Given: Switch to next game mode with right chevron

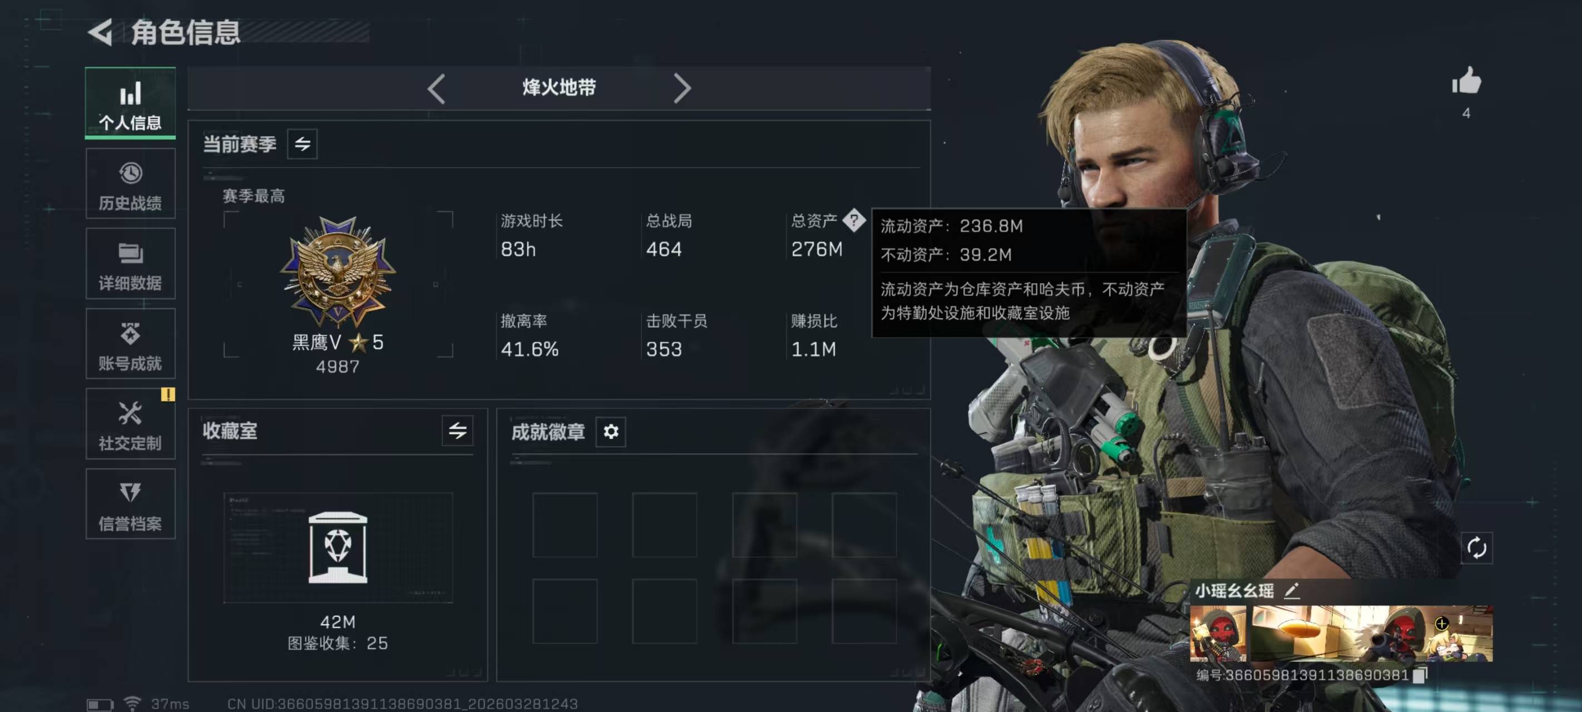Looking at the screenshot, I should 681,88.
